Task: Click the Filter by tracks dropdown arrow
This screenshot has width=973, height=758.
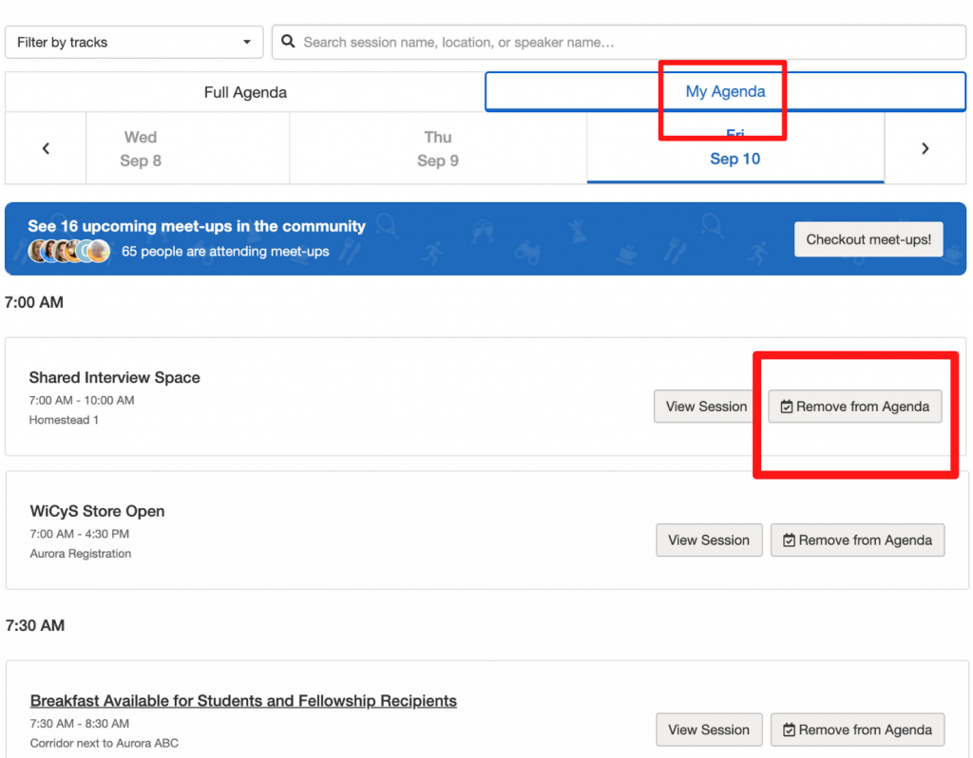Action: point(247,42)
